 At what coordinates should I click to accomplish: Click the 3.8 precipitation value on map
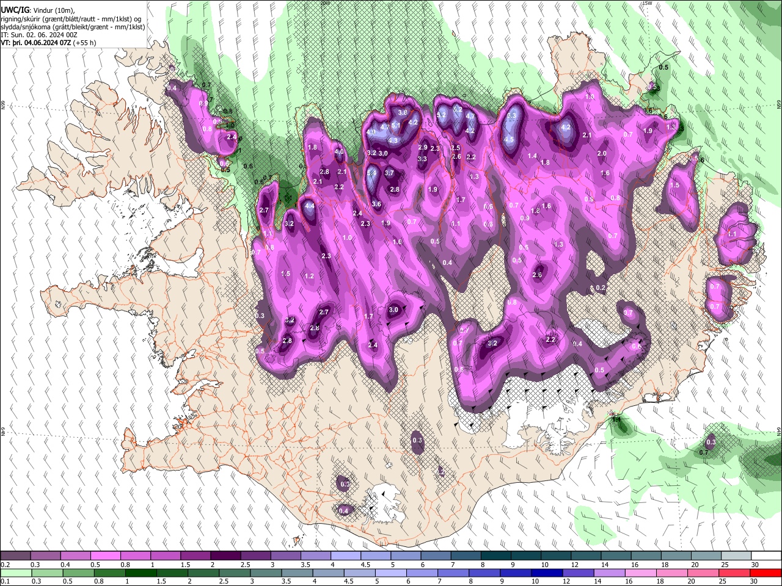coord(403,112)
